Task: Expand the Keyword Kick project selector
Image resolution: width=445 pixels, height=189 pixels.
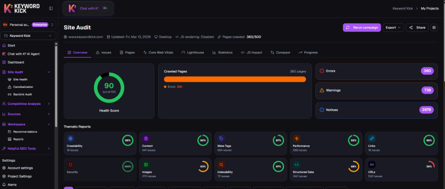Action: point(28,35)
